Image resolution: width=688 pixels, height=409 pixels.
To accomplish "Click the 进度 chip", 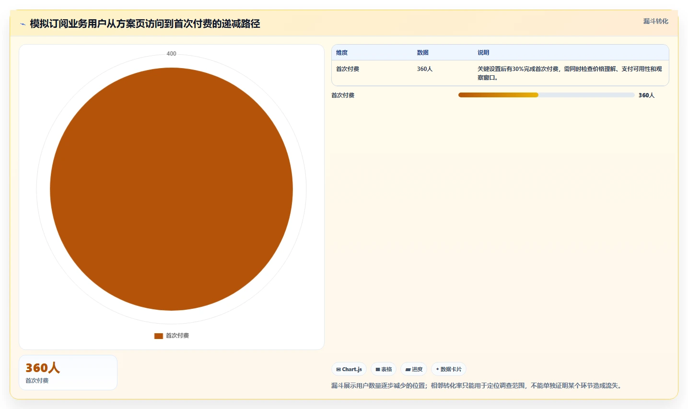I will pyautogui.click(x=414, y=369).
